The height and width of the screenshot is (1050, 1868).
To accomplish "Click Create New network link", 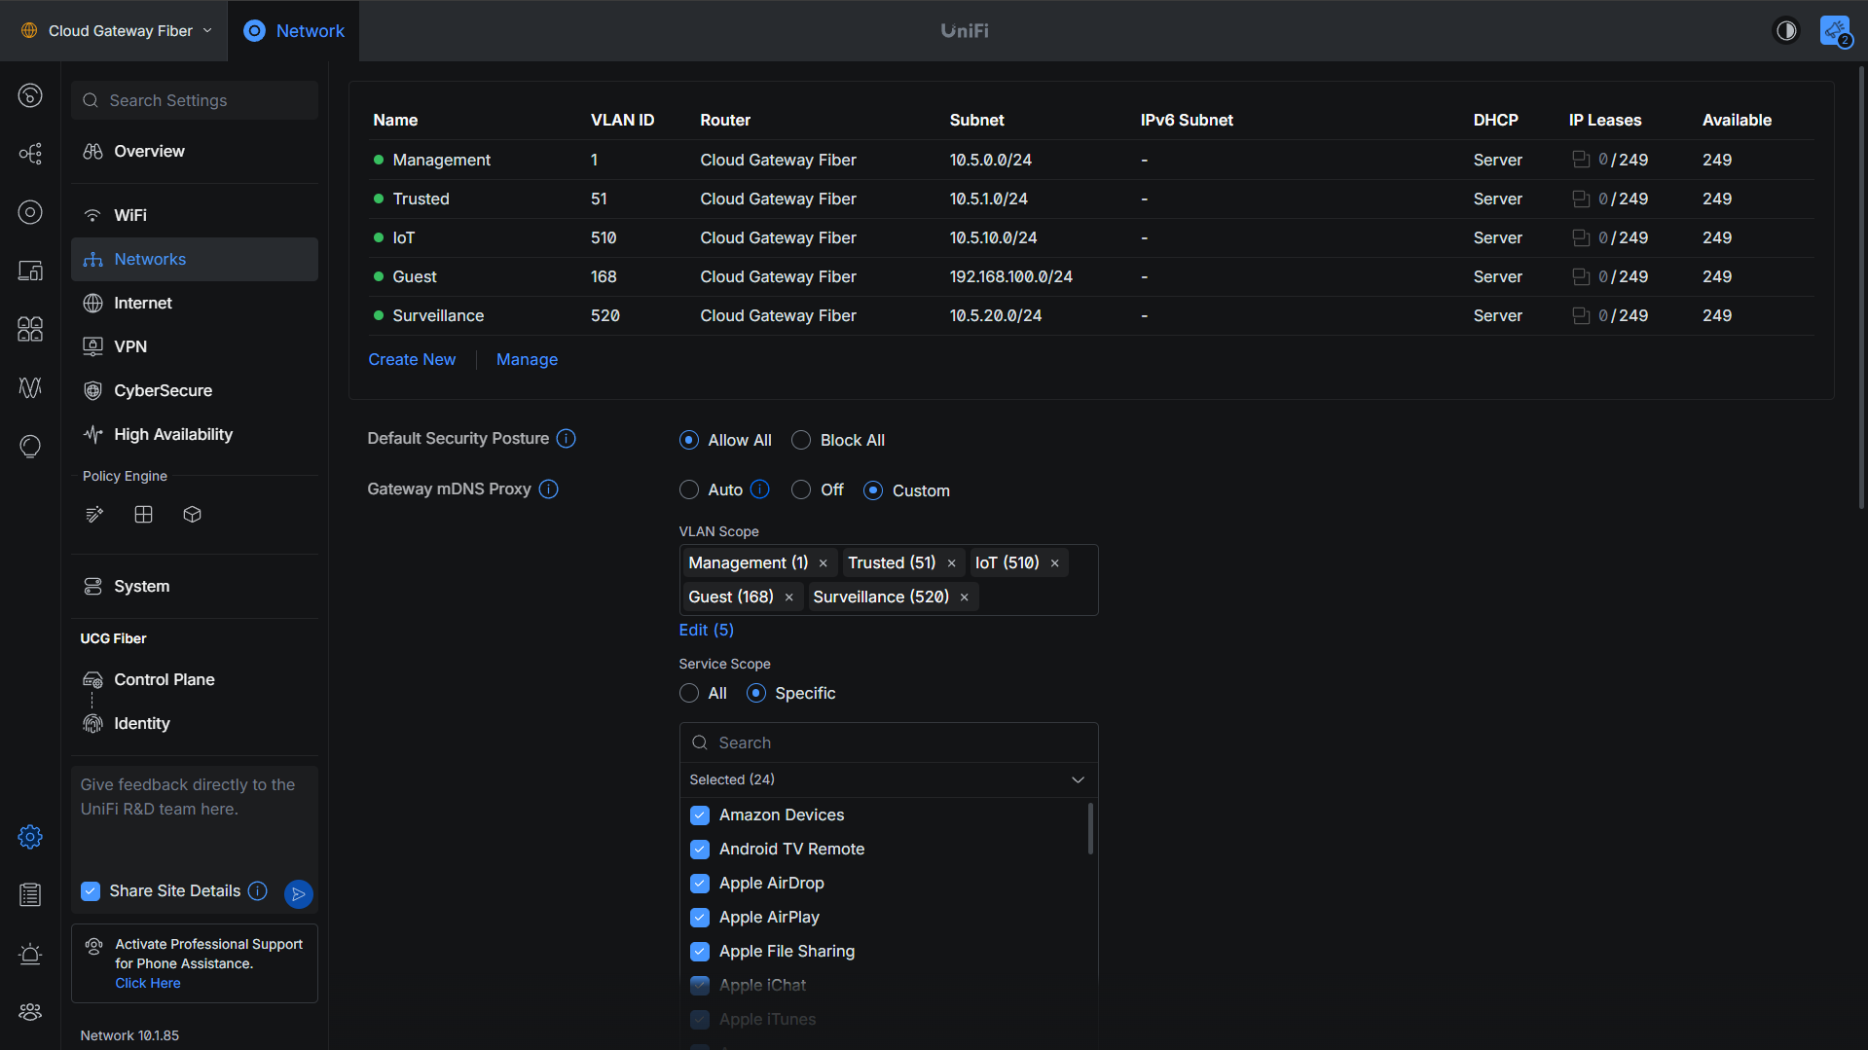I will [x=412, y=359].
